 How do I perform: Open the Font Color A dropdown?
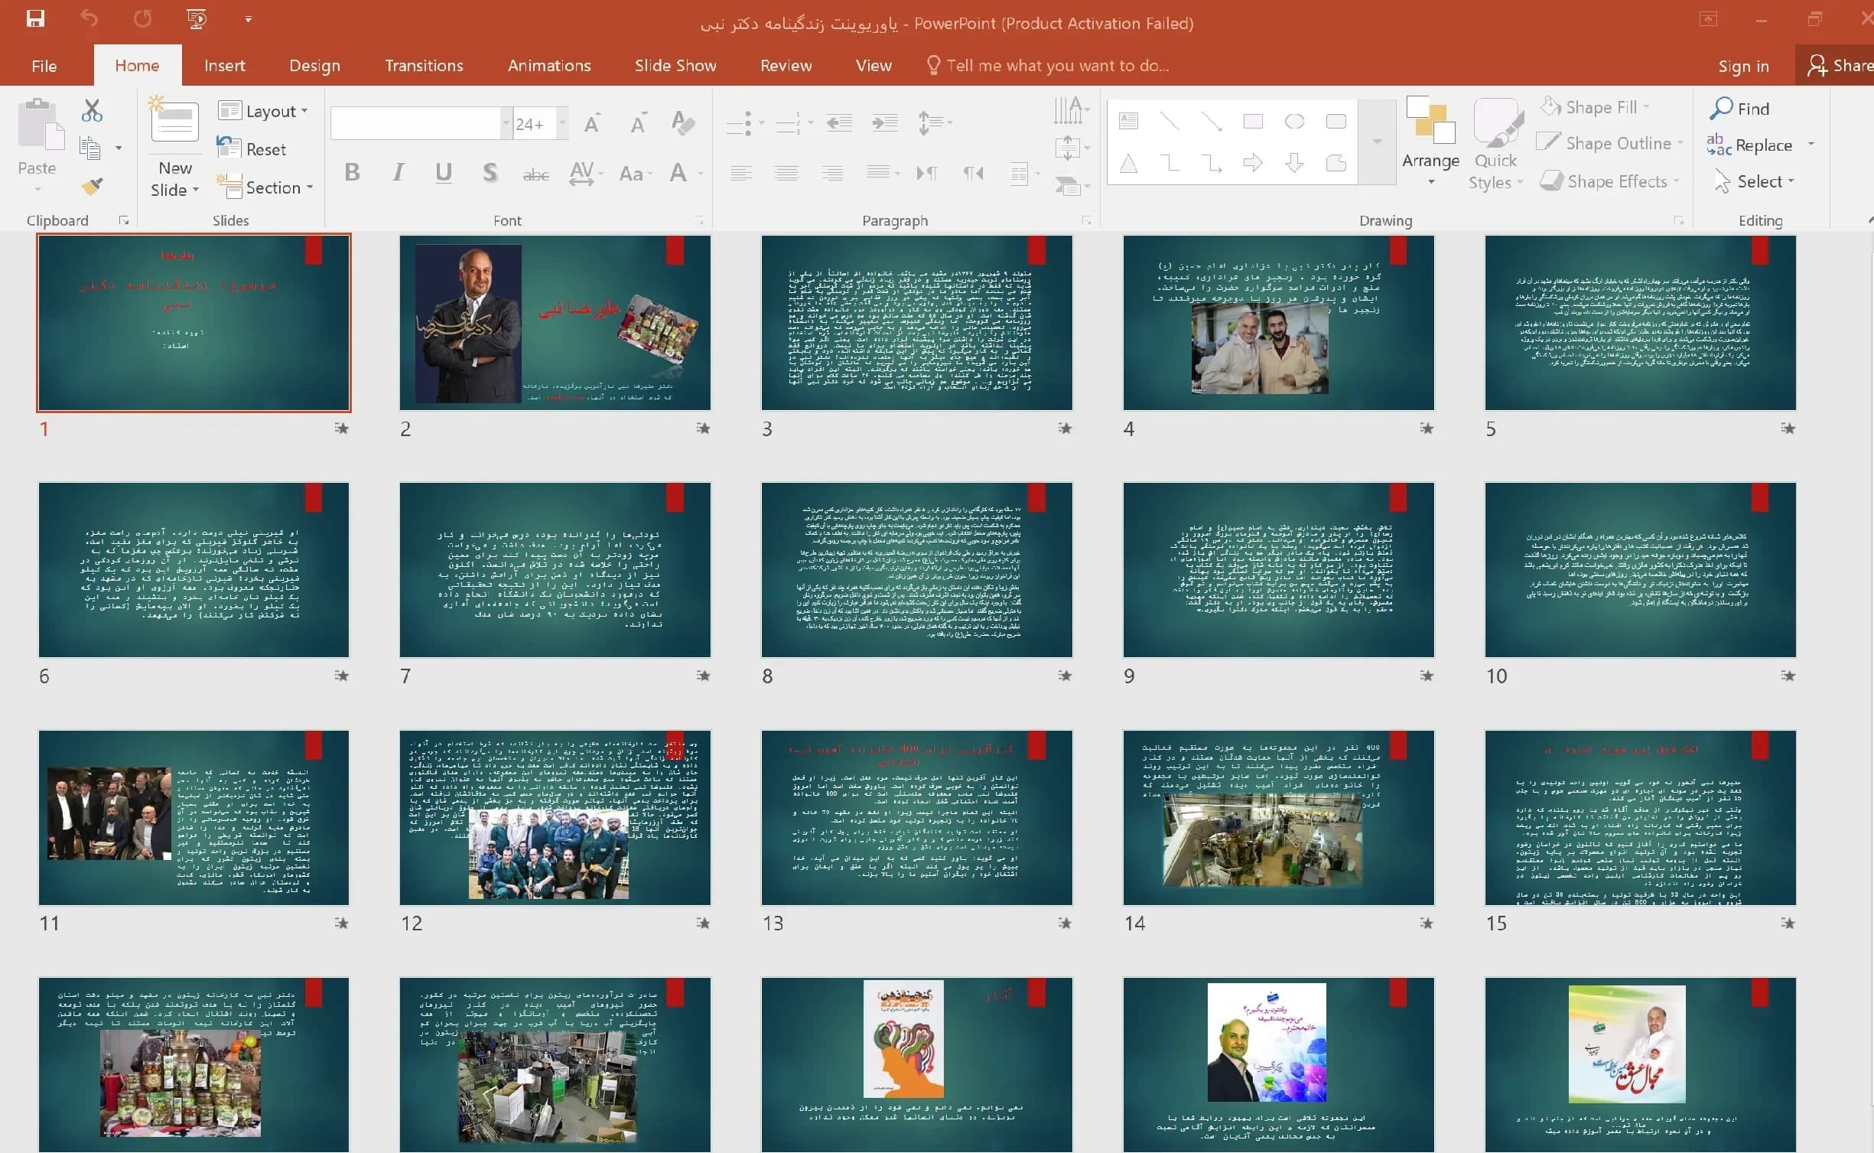click(x=701, y=174)
